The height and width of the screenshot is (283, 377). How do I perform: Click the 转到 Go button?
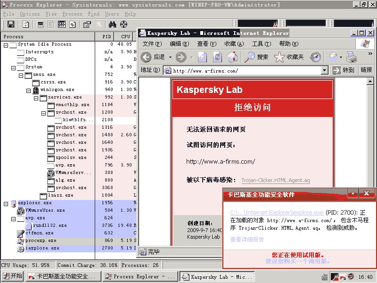[x=344, y=70]
